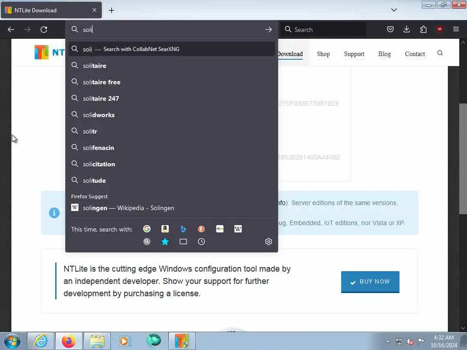Select the grey SearXNG search engine icon
The height and width of the screenshot is (350, 467).
[x=147, y=242]
